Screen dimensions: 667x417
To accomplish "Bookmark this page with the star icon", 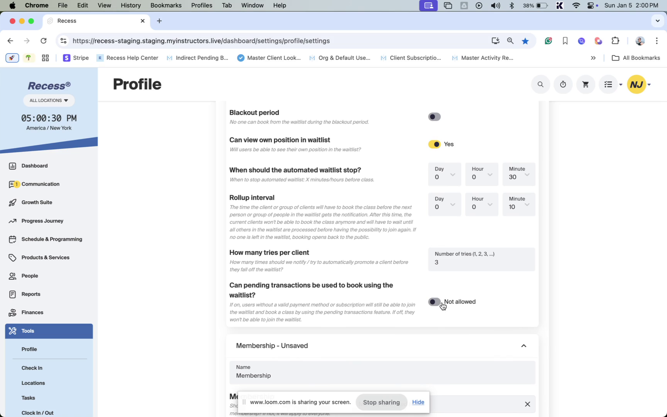I will (525, 41).
